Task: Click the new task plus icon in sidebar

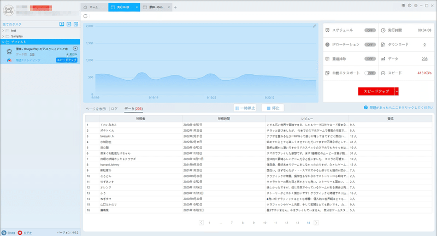Action: click(69, 24)
